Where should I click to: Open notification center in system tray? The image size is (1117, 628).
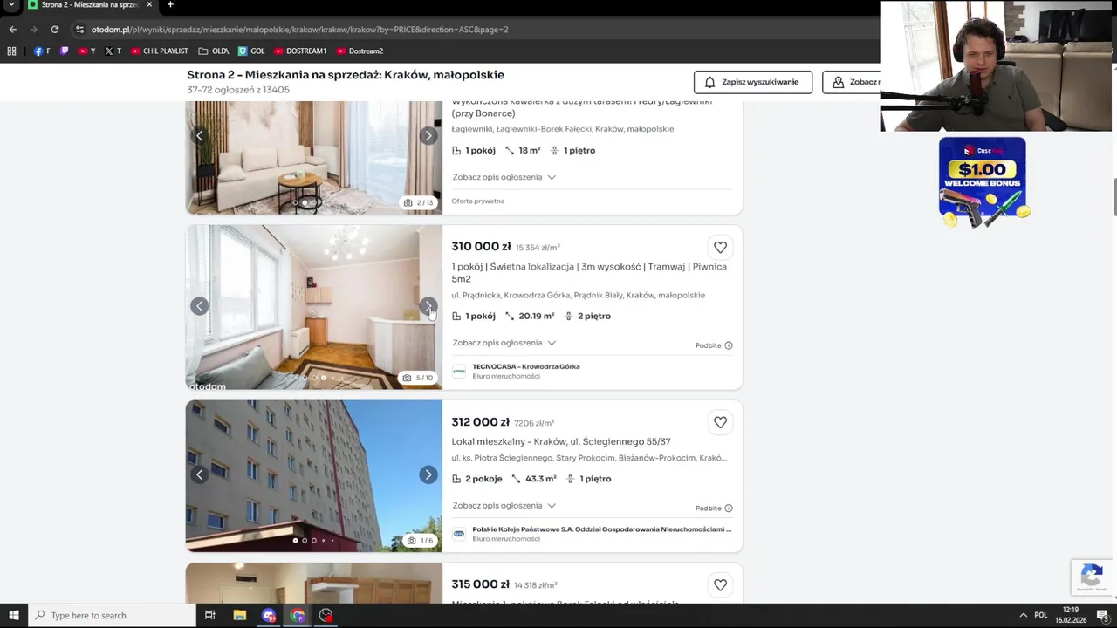(x=1102, y=615)
